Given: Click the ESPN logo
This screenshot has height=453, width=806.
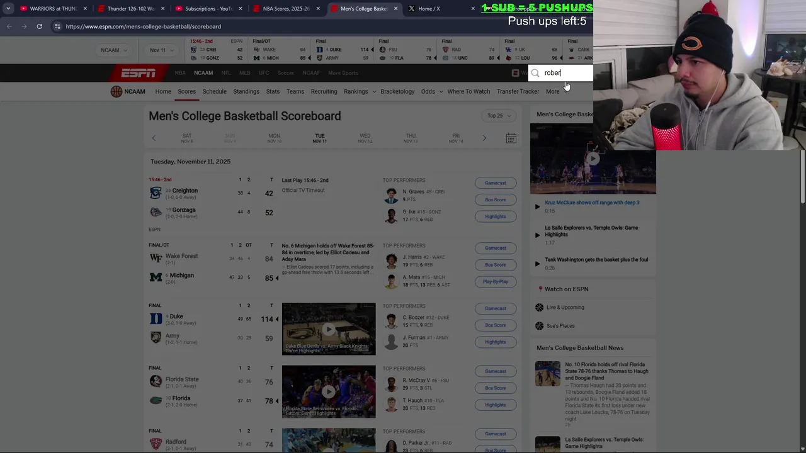Looking at the screenshot, I should [139, 73].
